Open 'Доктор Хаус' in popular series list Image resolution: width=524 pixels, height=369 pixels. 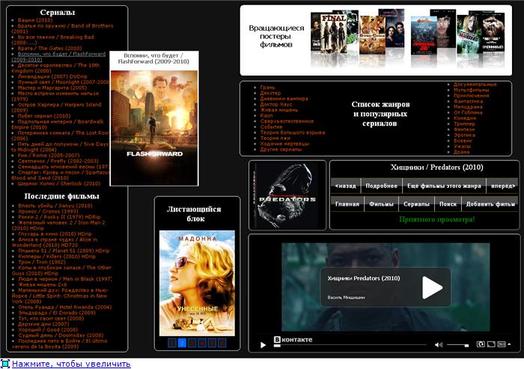[276, 104]
